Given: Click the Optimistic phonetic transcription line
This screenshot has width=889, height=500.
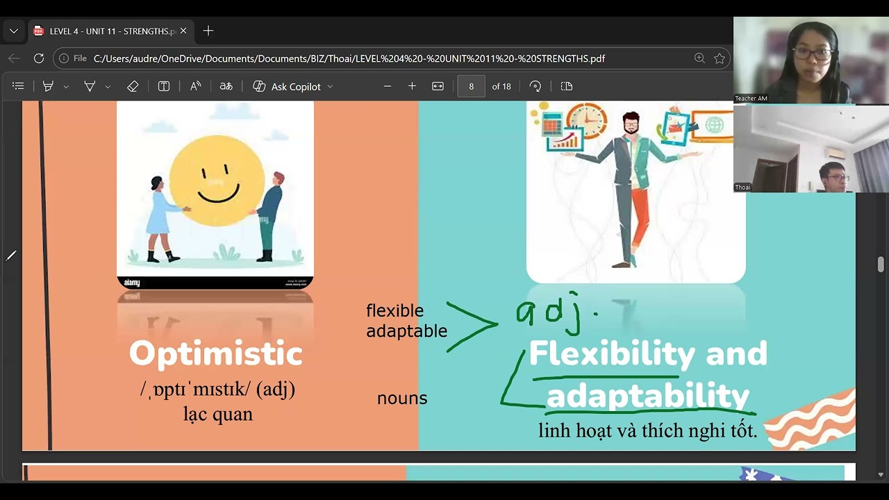Looking at the screenshot, I should tap(217, 390).
